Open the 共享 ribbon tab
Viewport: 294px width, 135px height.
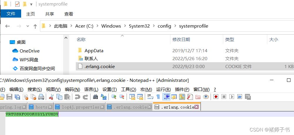pos(50,14)
